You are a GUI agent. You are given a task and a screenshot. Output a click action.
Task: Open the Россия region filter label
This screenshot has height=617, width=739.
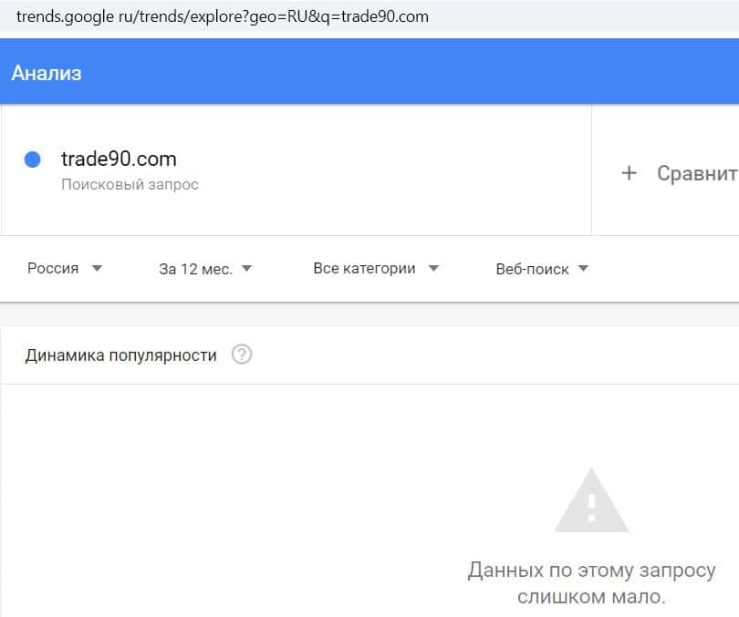point(53,269)
